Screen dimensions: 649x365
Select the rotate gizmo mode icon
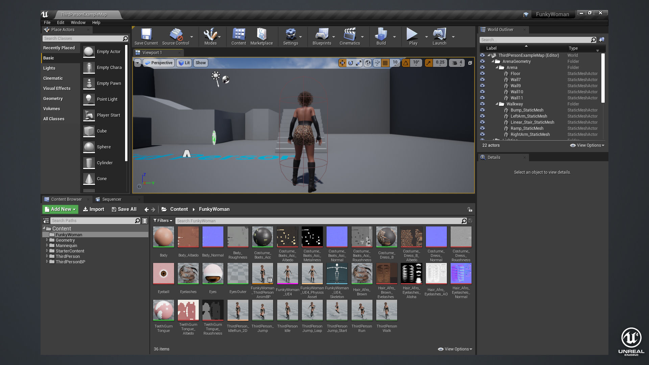351,63
